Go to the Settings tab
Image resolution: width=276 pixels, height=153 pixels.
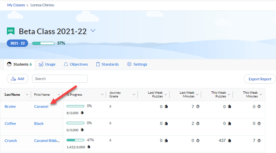click(x=137, y=64)
